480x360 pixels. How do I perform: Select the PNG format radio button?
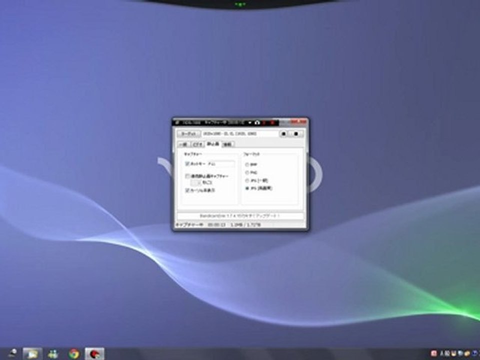[x=247, y=172]
